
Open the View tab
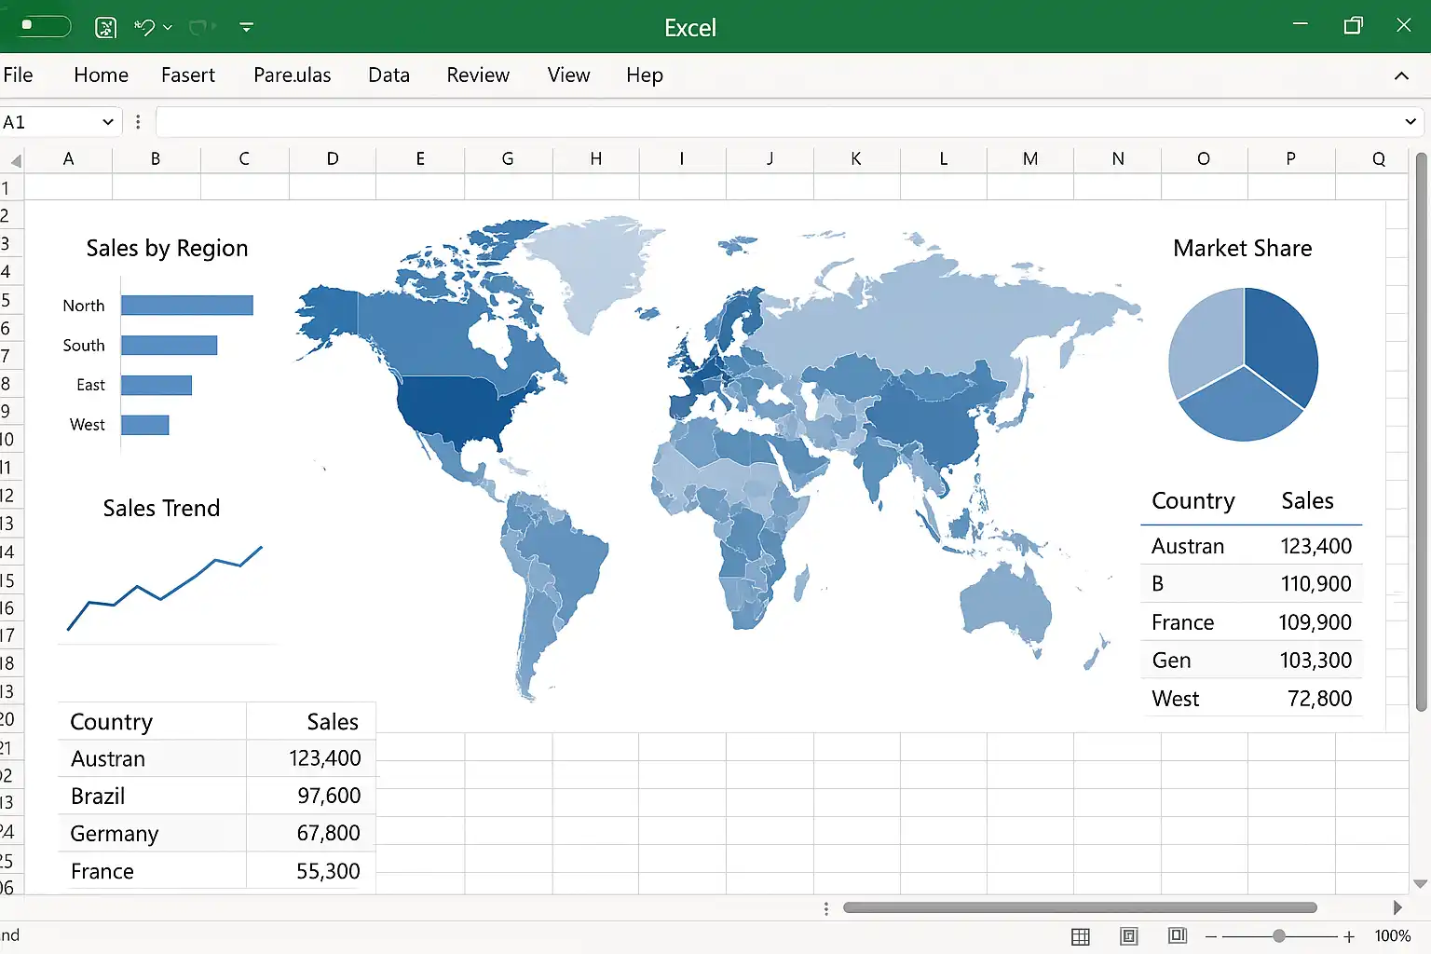coord(568,75)
